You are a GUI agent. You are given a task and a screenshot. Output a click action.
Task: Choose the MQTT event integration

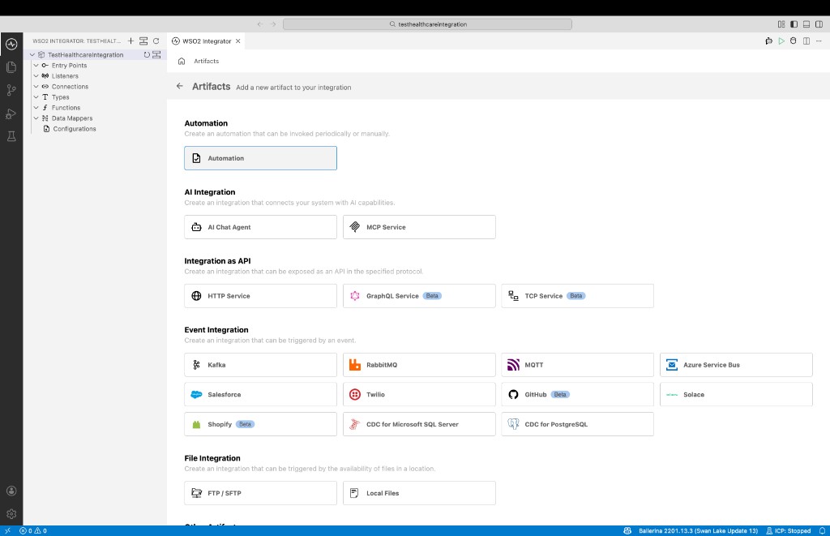pos(577,364)
